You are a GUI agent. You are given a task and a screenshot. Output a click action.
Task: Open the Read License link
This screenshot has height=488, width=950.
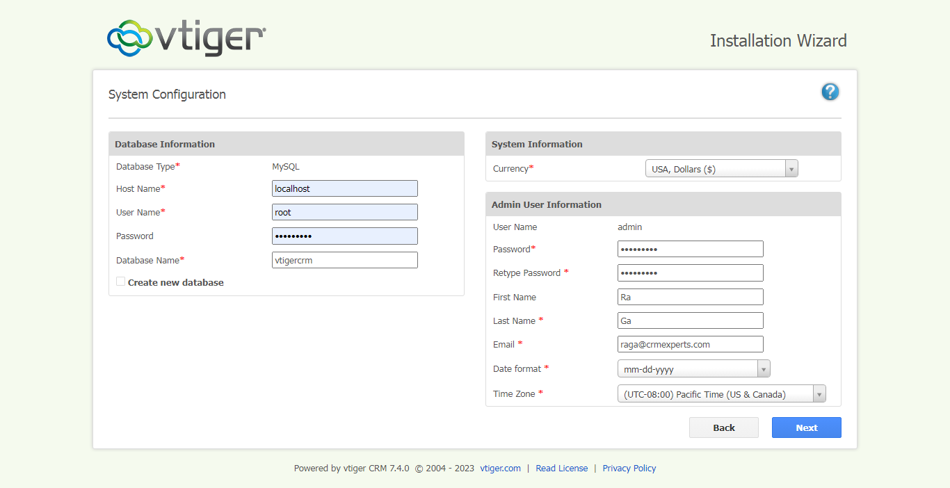[561, 469]
